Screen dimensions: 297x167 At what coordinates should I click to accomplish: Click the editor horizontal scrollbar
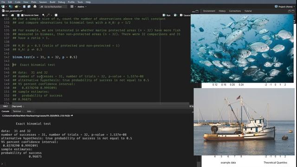[100, 103]
